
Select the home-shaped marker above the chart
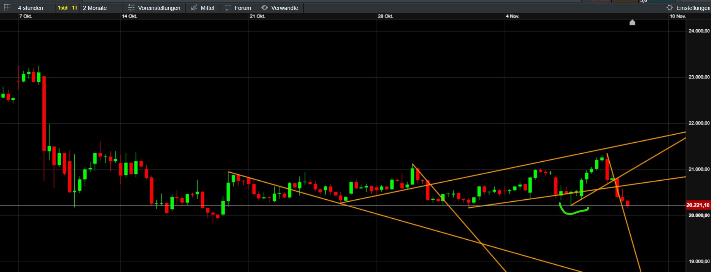(x=632, y=22)
